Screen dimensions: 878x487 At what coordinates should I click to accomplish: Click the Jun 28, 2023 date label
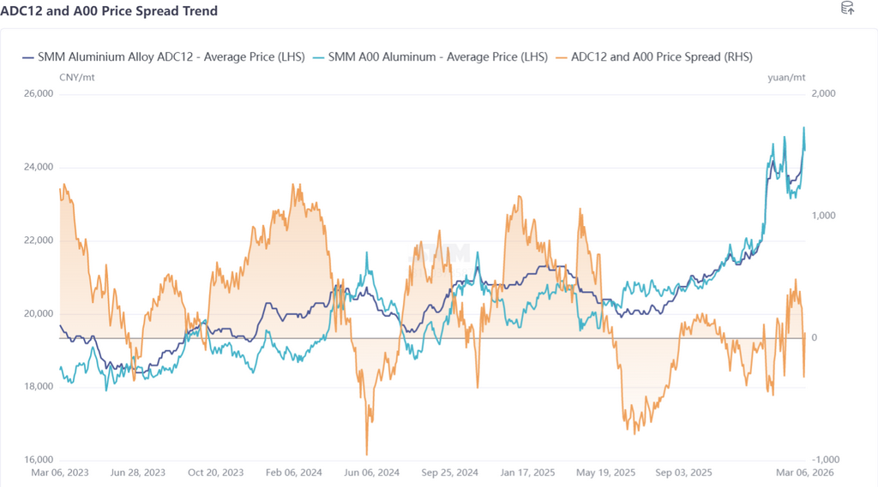point(138,472)
